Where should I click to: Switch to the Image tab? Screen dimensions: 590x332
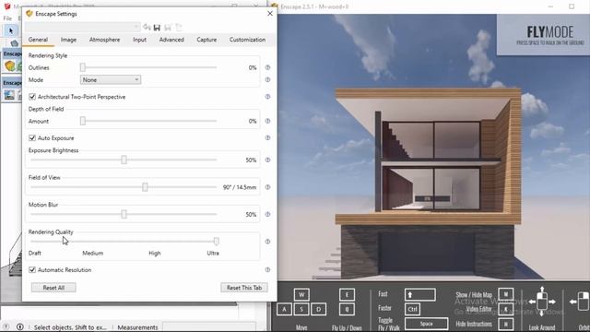coord(68,40)
